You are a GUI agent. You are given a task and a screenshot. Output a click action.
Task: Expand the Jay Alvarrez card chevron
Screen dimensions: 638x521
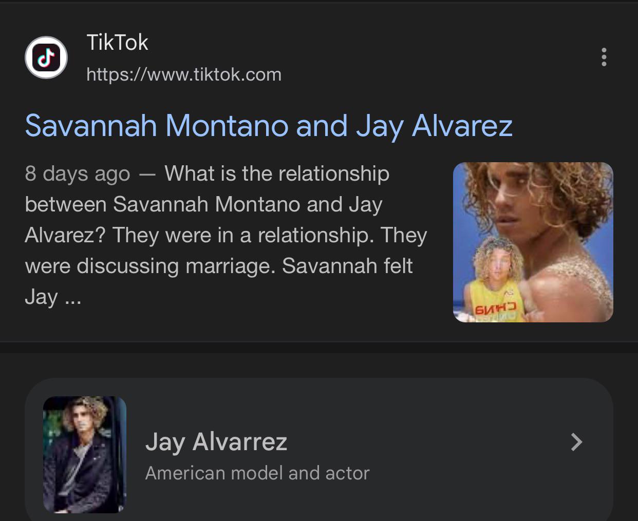click(576, 441)
